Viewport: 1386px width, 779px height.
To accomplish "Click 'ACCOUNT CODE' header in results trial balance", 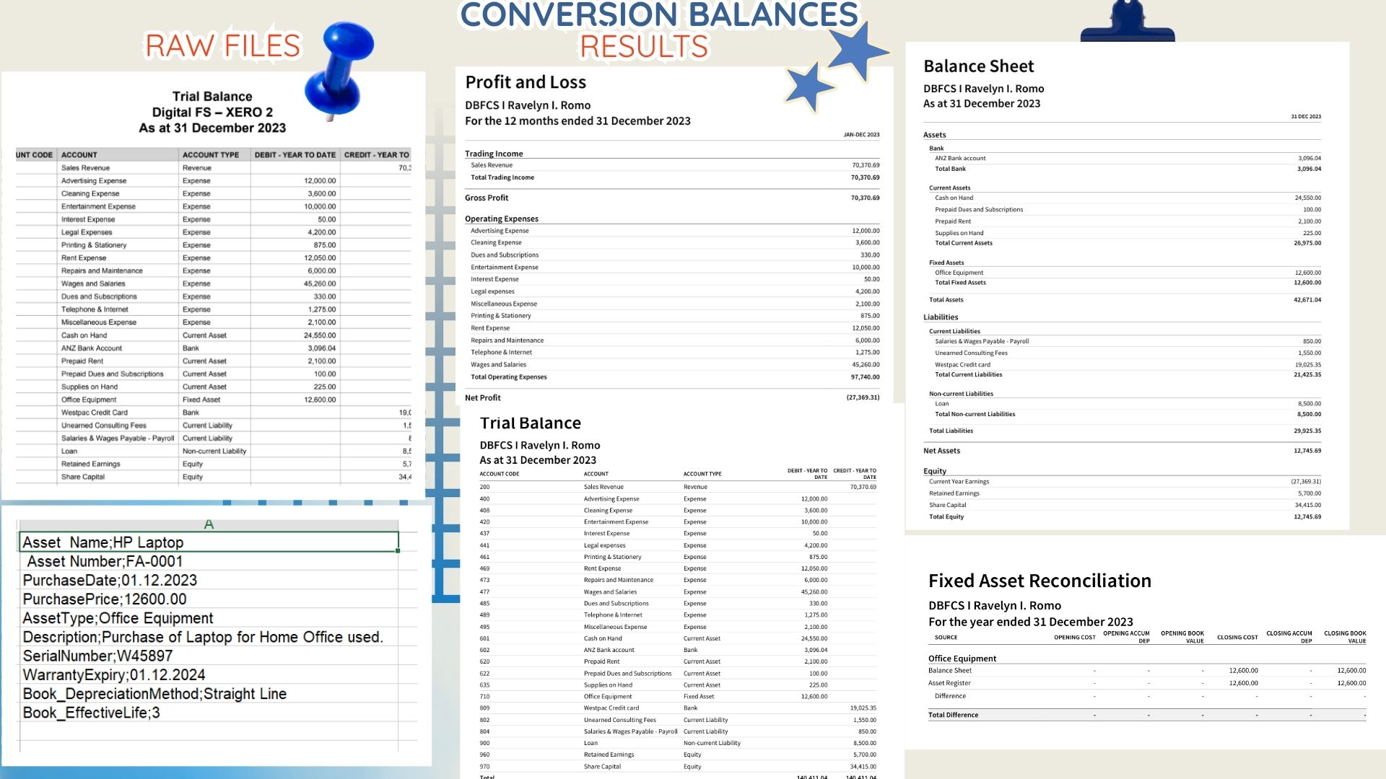I will [500, 475].
